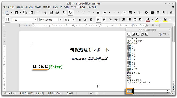Screen dimensions: 177x98
Task: Open the 表示(V) menu
Action: point(29,7)
